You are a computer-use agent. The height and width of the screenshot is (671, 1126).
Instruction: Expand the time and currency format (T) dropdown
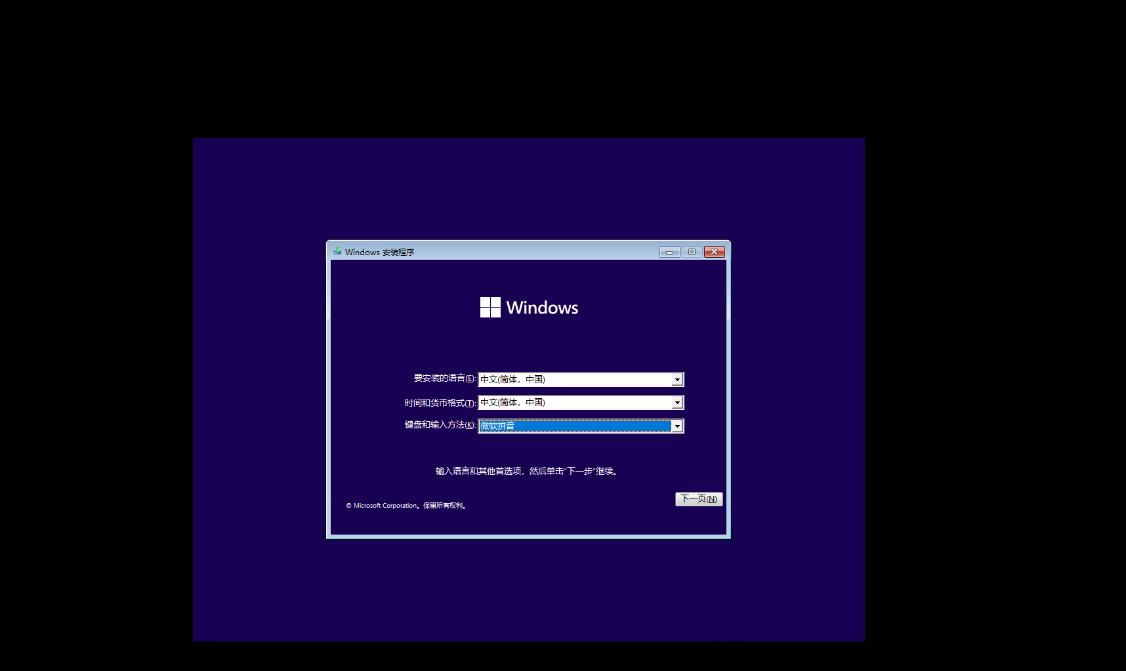581,402
